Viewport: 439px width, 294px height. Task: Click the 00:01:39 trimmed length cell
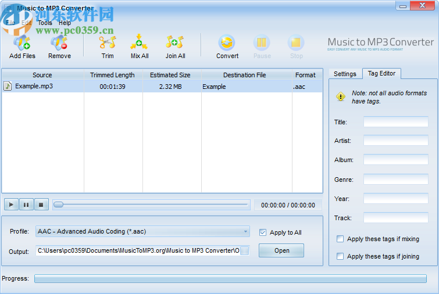pos(113,87)
